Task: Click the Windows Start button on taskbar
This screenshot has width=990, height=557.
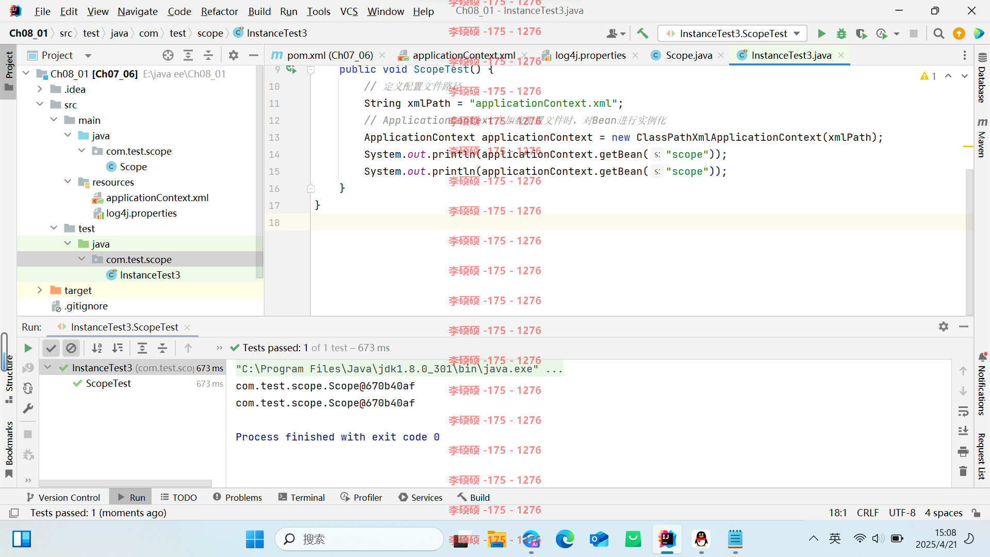Action: tap(255, 539)
